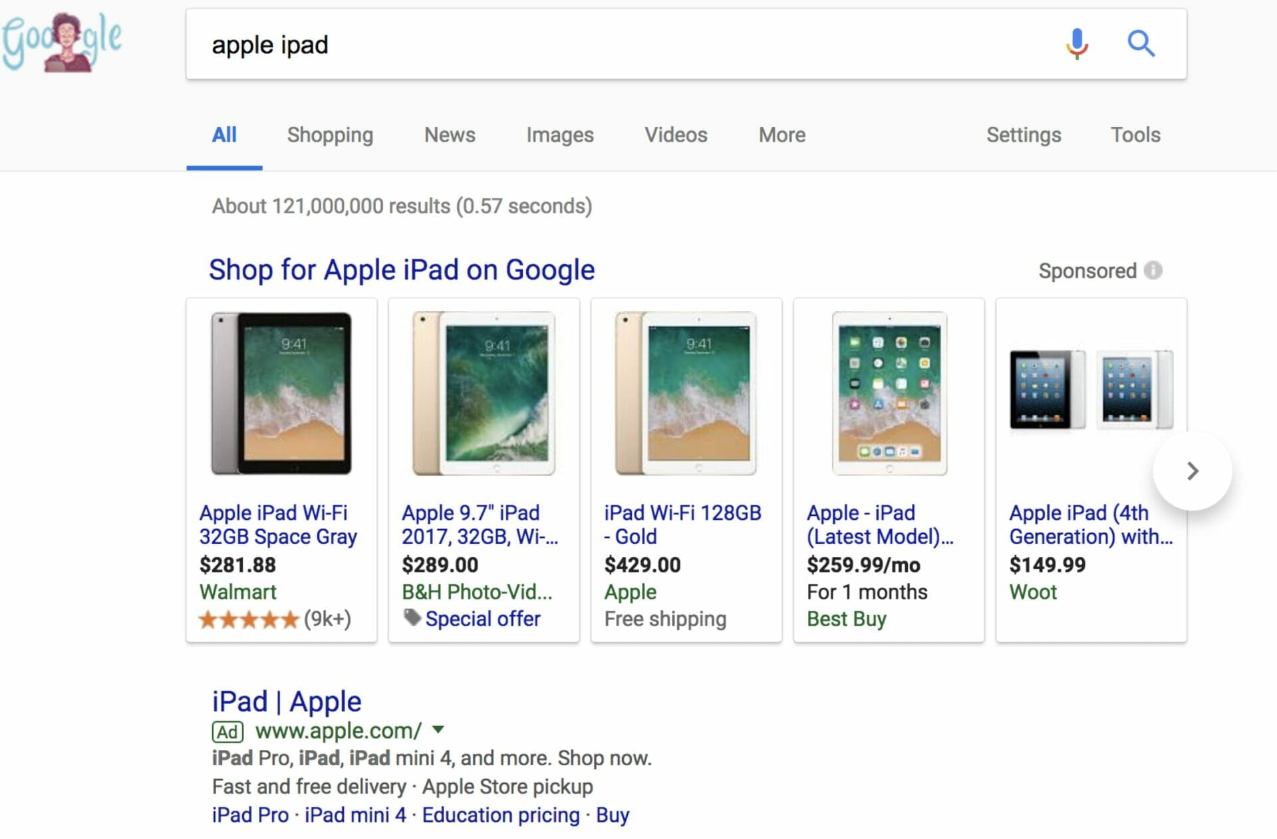Open the iPad Pro sitelink

(x=250, y=815)
